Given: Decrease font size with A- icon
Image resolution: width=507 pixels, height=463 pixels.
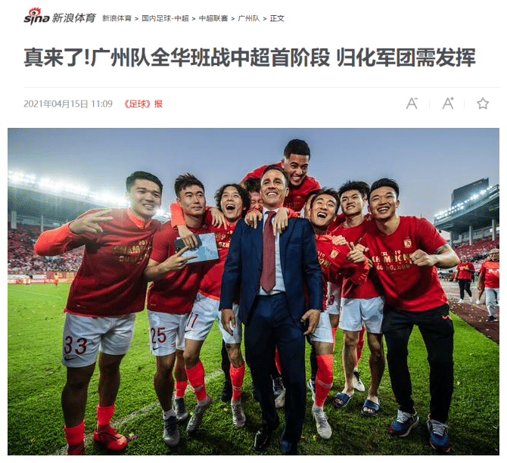Looking at the screenshot, I should [412, 104].
